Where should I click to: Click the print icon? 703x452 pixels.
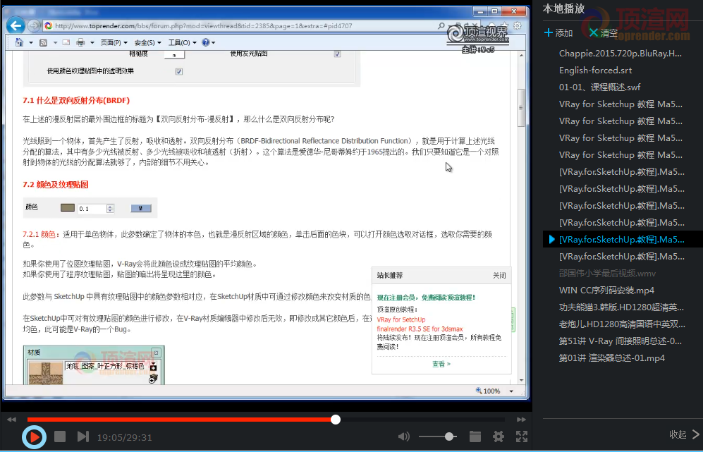80,42
